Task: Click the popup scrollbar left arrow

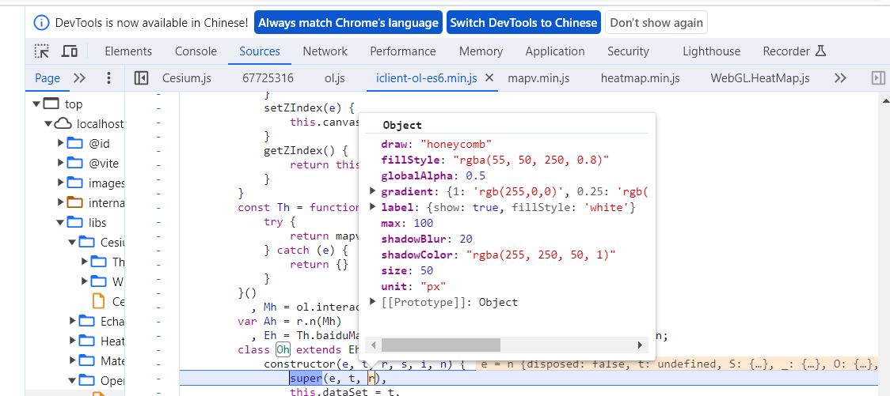Action: (373, 345)
